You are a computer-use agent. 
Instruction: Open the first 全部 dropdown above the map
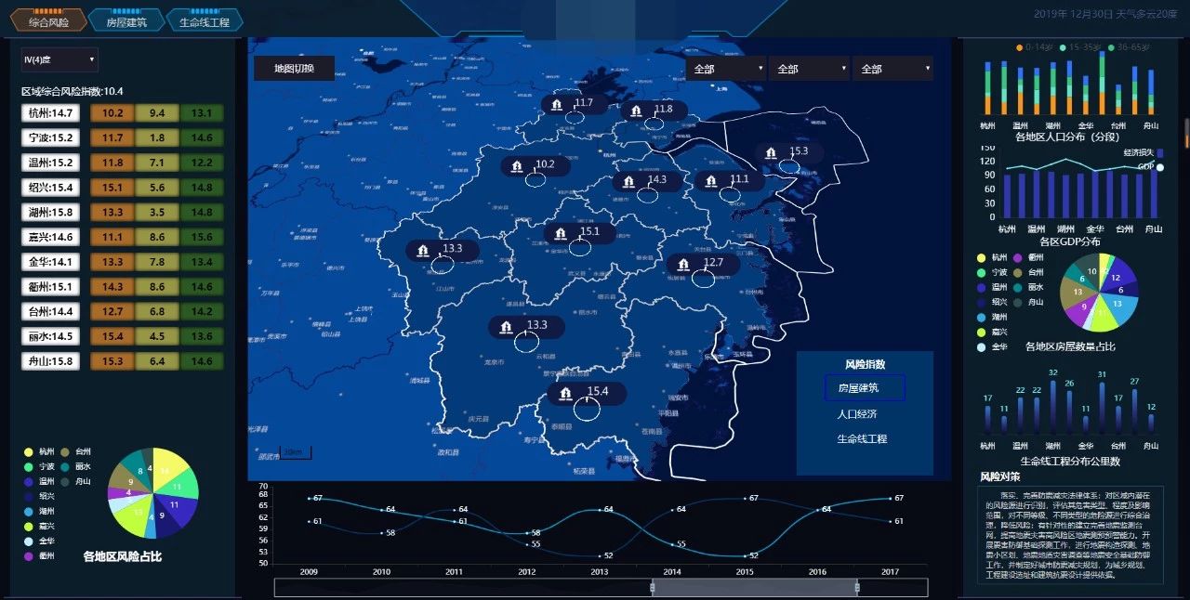(725, 69)
